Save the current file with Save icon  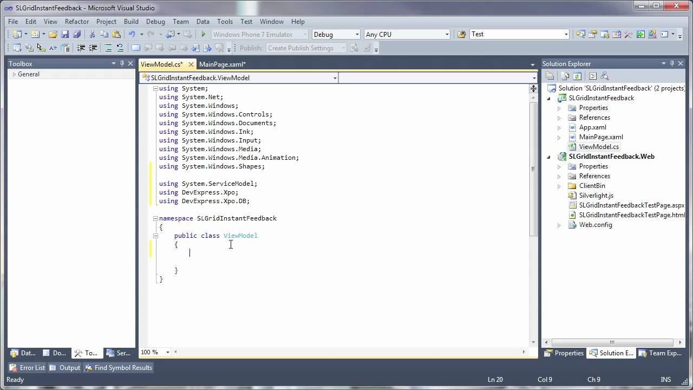[65, 34]
